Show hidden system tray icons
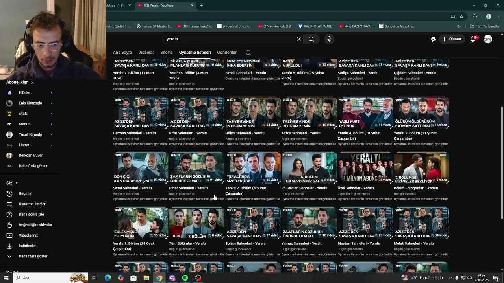Image resolution: width=504 pixels, height=283 pixels. pyautogui.click(x=450, y=278)
